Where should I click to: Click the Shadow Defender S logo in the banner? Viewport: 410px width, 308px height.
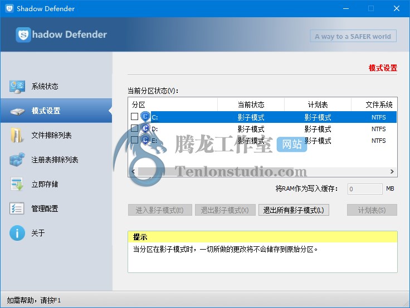23,34
